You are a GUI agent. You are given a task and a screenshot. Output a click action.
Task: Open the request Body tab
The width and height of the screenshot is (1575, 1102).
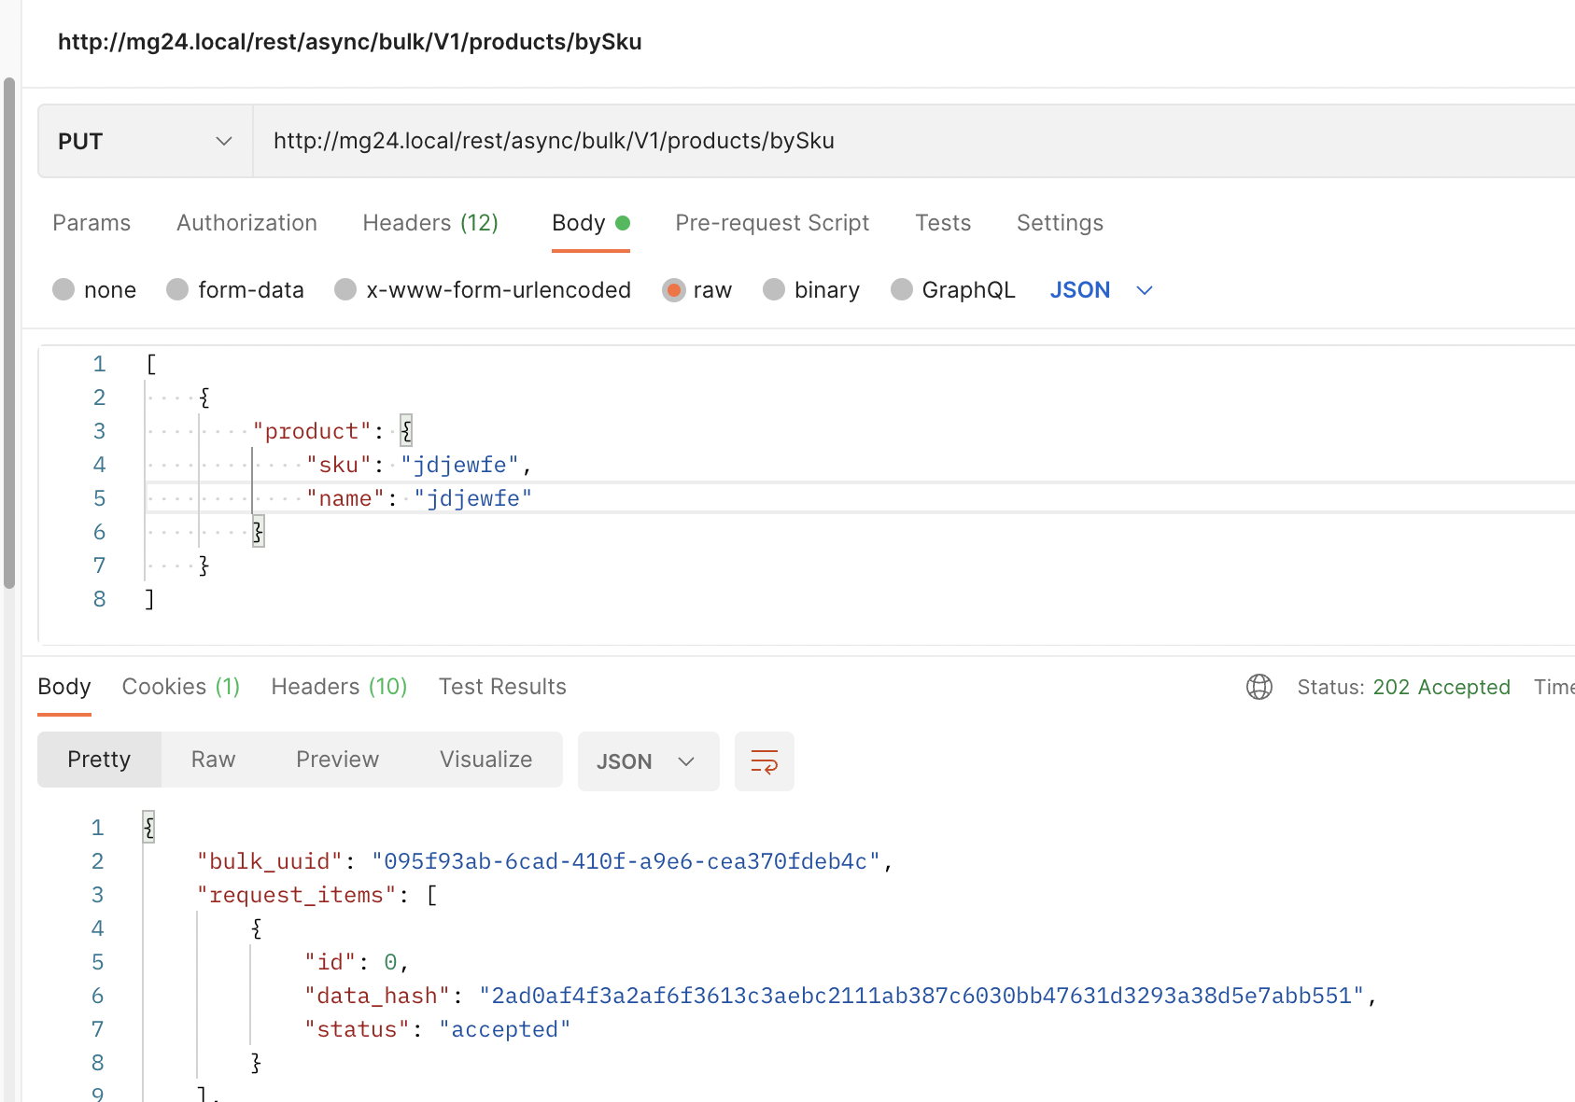(591, 223)
